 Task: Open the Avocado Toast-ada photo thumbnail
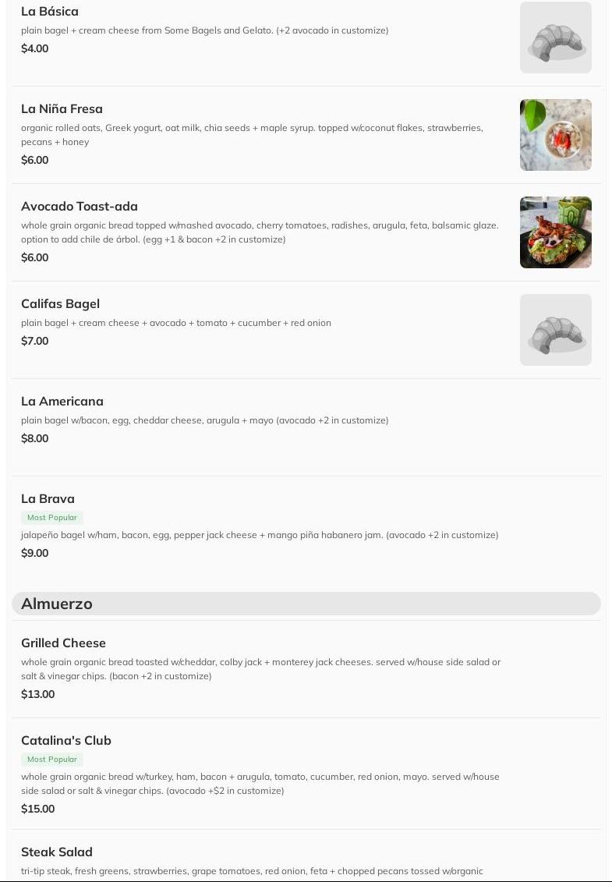click(555, 232)
